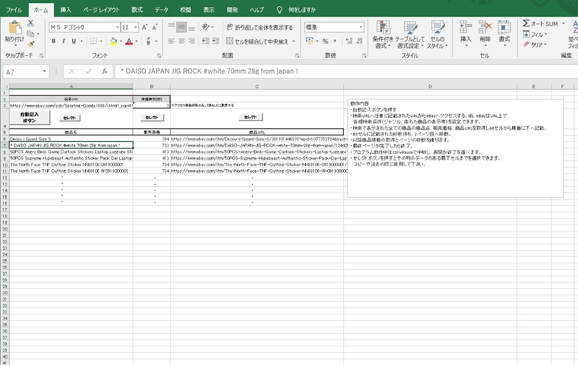Switch to the 挿入 (Insert) ribbon tab
Viewport: 578px width, 366px height.
click(65, 10)
